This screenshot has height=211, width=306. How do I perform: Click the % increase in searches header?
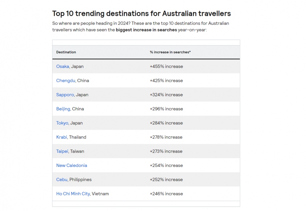coord(170,52)
